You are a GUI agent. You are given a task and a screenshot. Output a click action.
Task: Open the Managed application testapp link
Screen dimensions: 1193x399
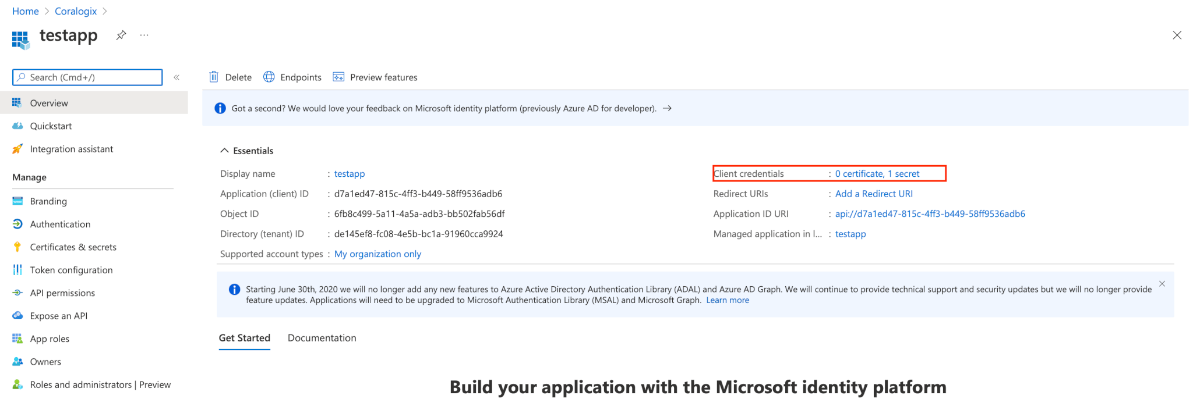click(x=850, y=234)
